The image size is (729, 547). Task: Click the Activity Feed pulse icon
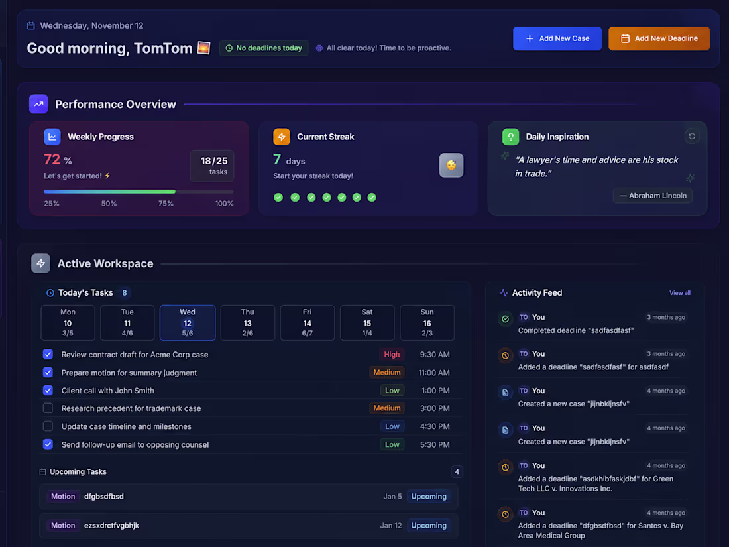click(504, 293)
